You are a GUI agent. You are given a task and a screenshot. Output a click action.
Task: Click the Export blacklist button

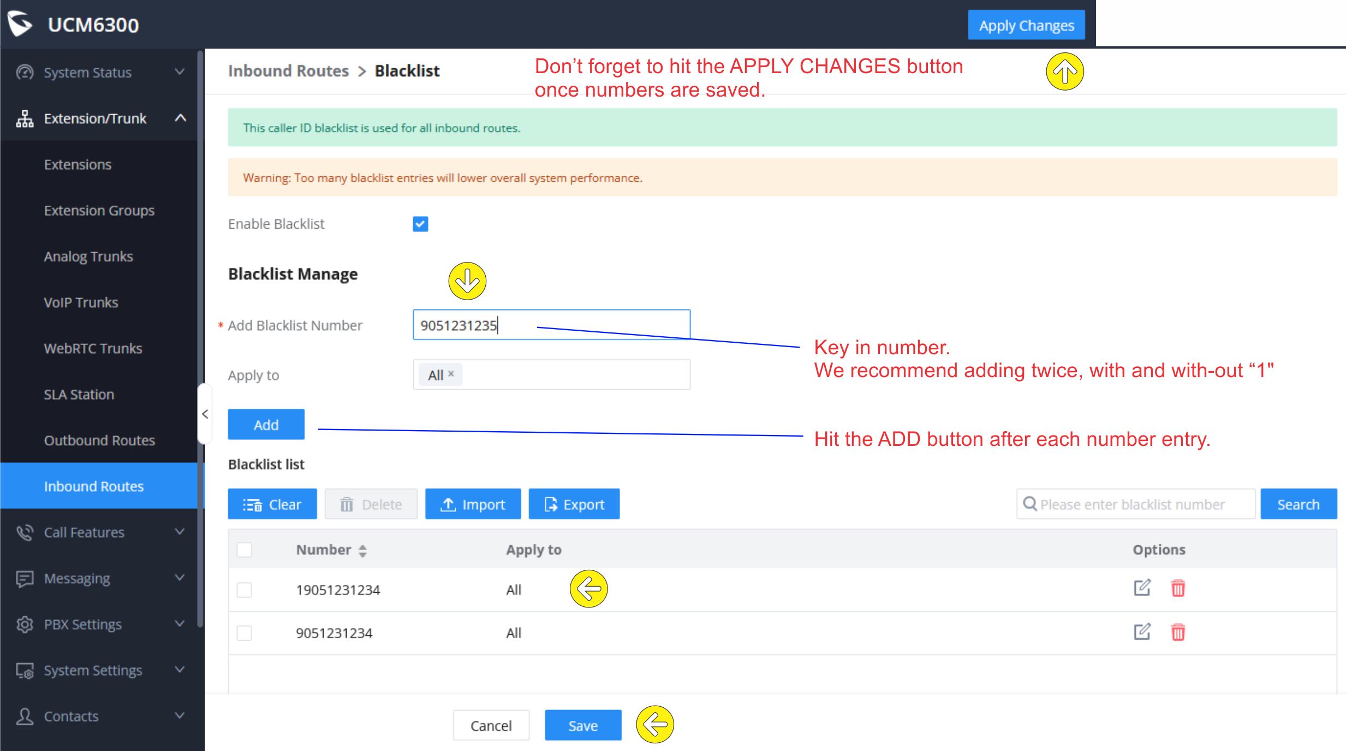(574, 504)
